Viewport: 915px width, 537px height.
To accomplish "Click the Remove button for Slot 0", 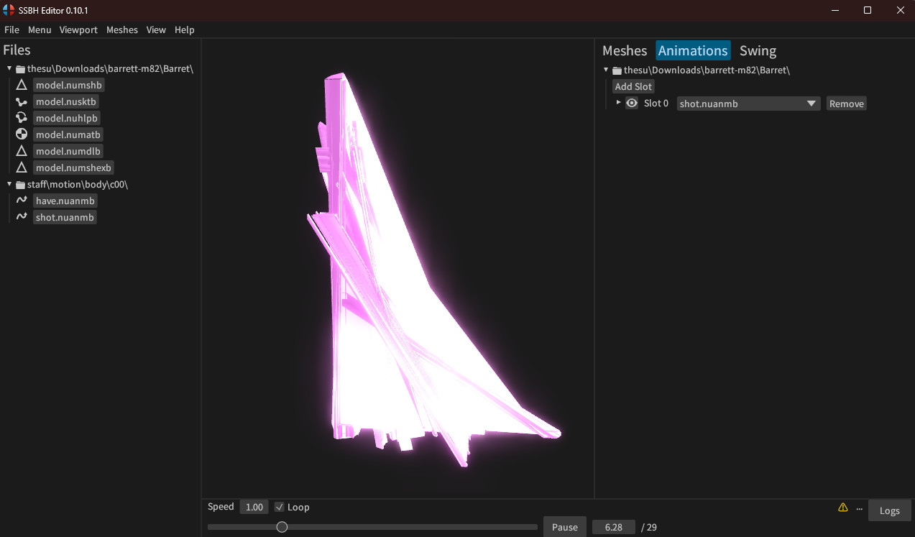I will 846,104.
